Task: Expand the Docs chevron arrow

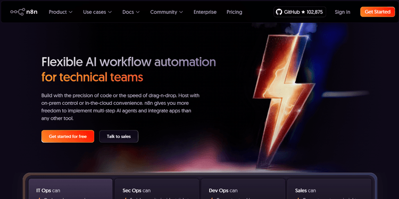Action: [138, 12]
